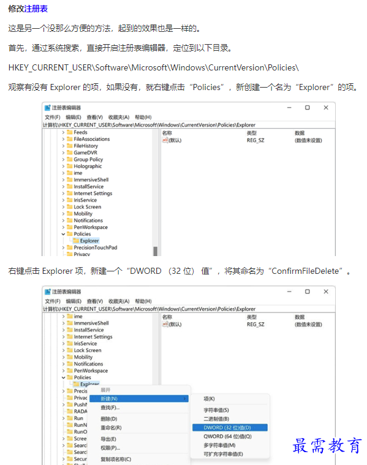Open 帮助(H) menu in the window listing Feeds
This screenshot has height=465, width=367.
coord(143,117)
